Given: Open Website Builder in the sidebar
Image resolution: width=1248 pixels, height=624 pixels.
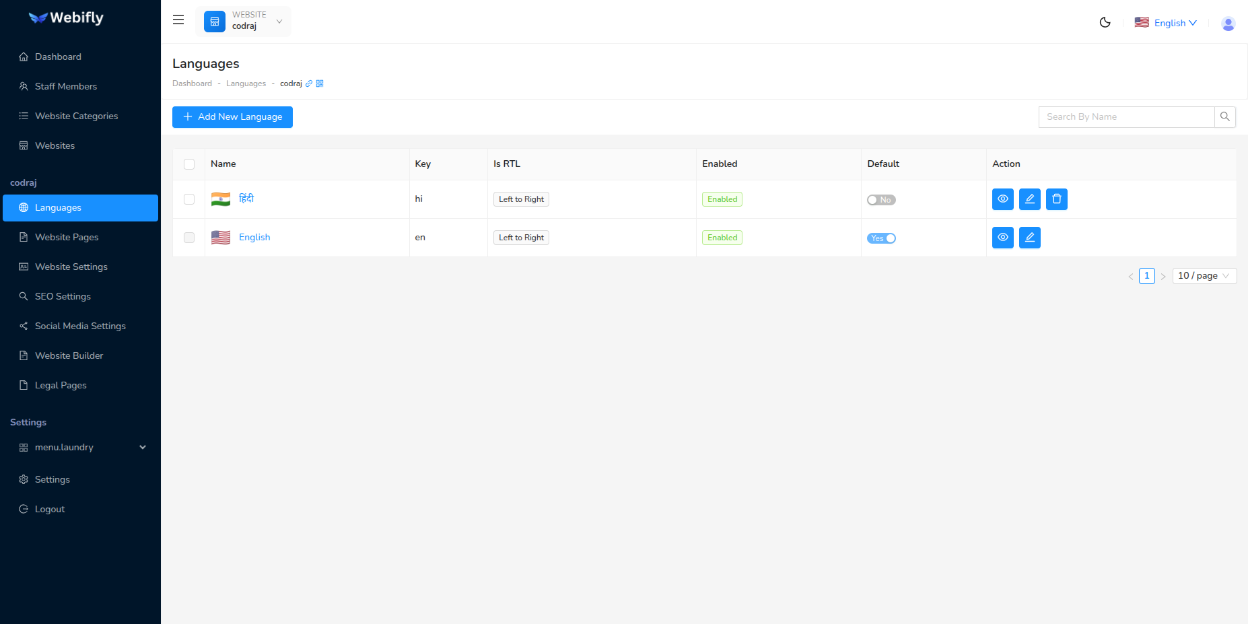Looking at the screenshot, I should coord(69,355).
